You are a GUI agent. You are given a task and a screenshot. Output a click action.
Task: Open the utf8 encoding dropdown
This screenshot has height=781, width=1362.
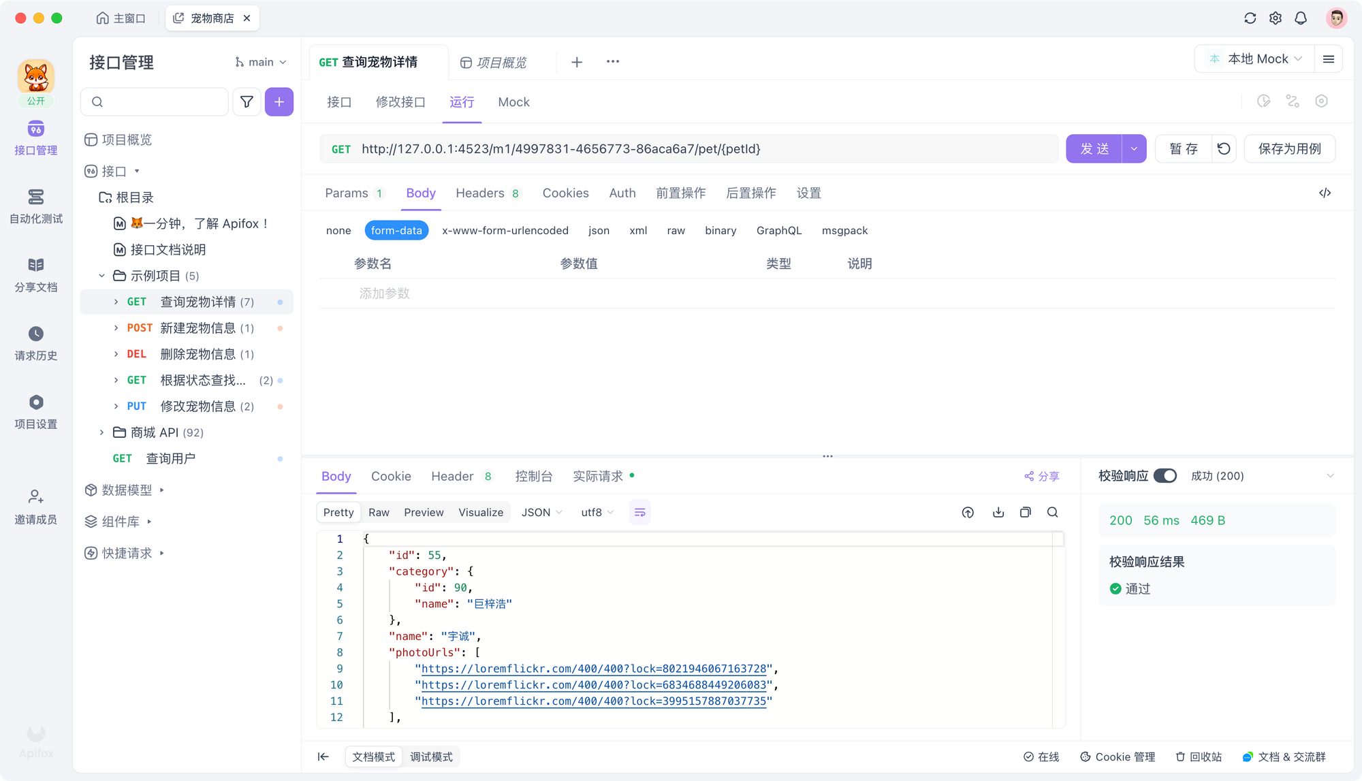tap(596, 511)
